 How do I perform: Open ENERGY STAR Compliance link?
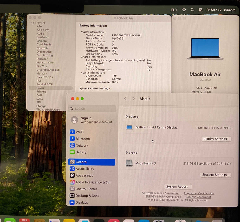[x=163, y=197]
